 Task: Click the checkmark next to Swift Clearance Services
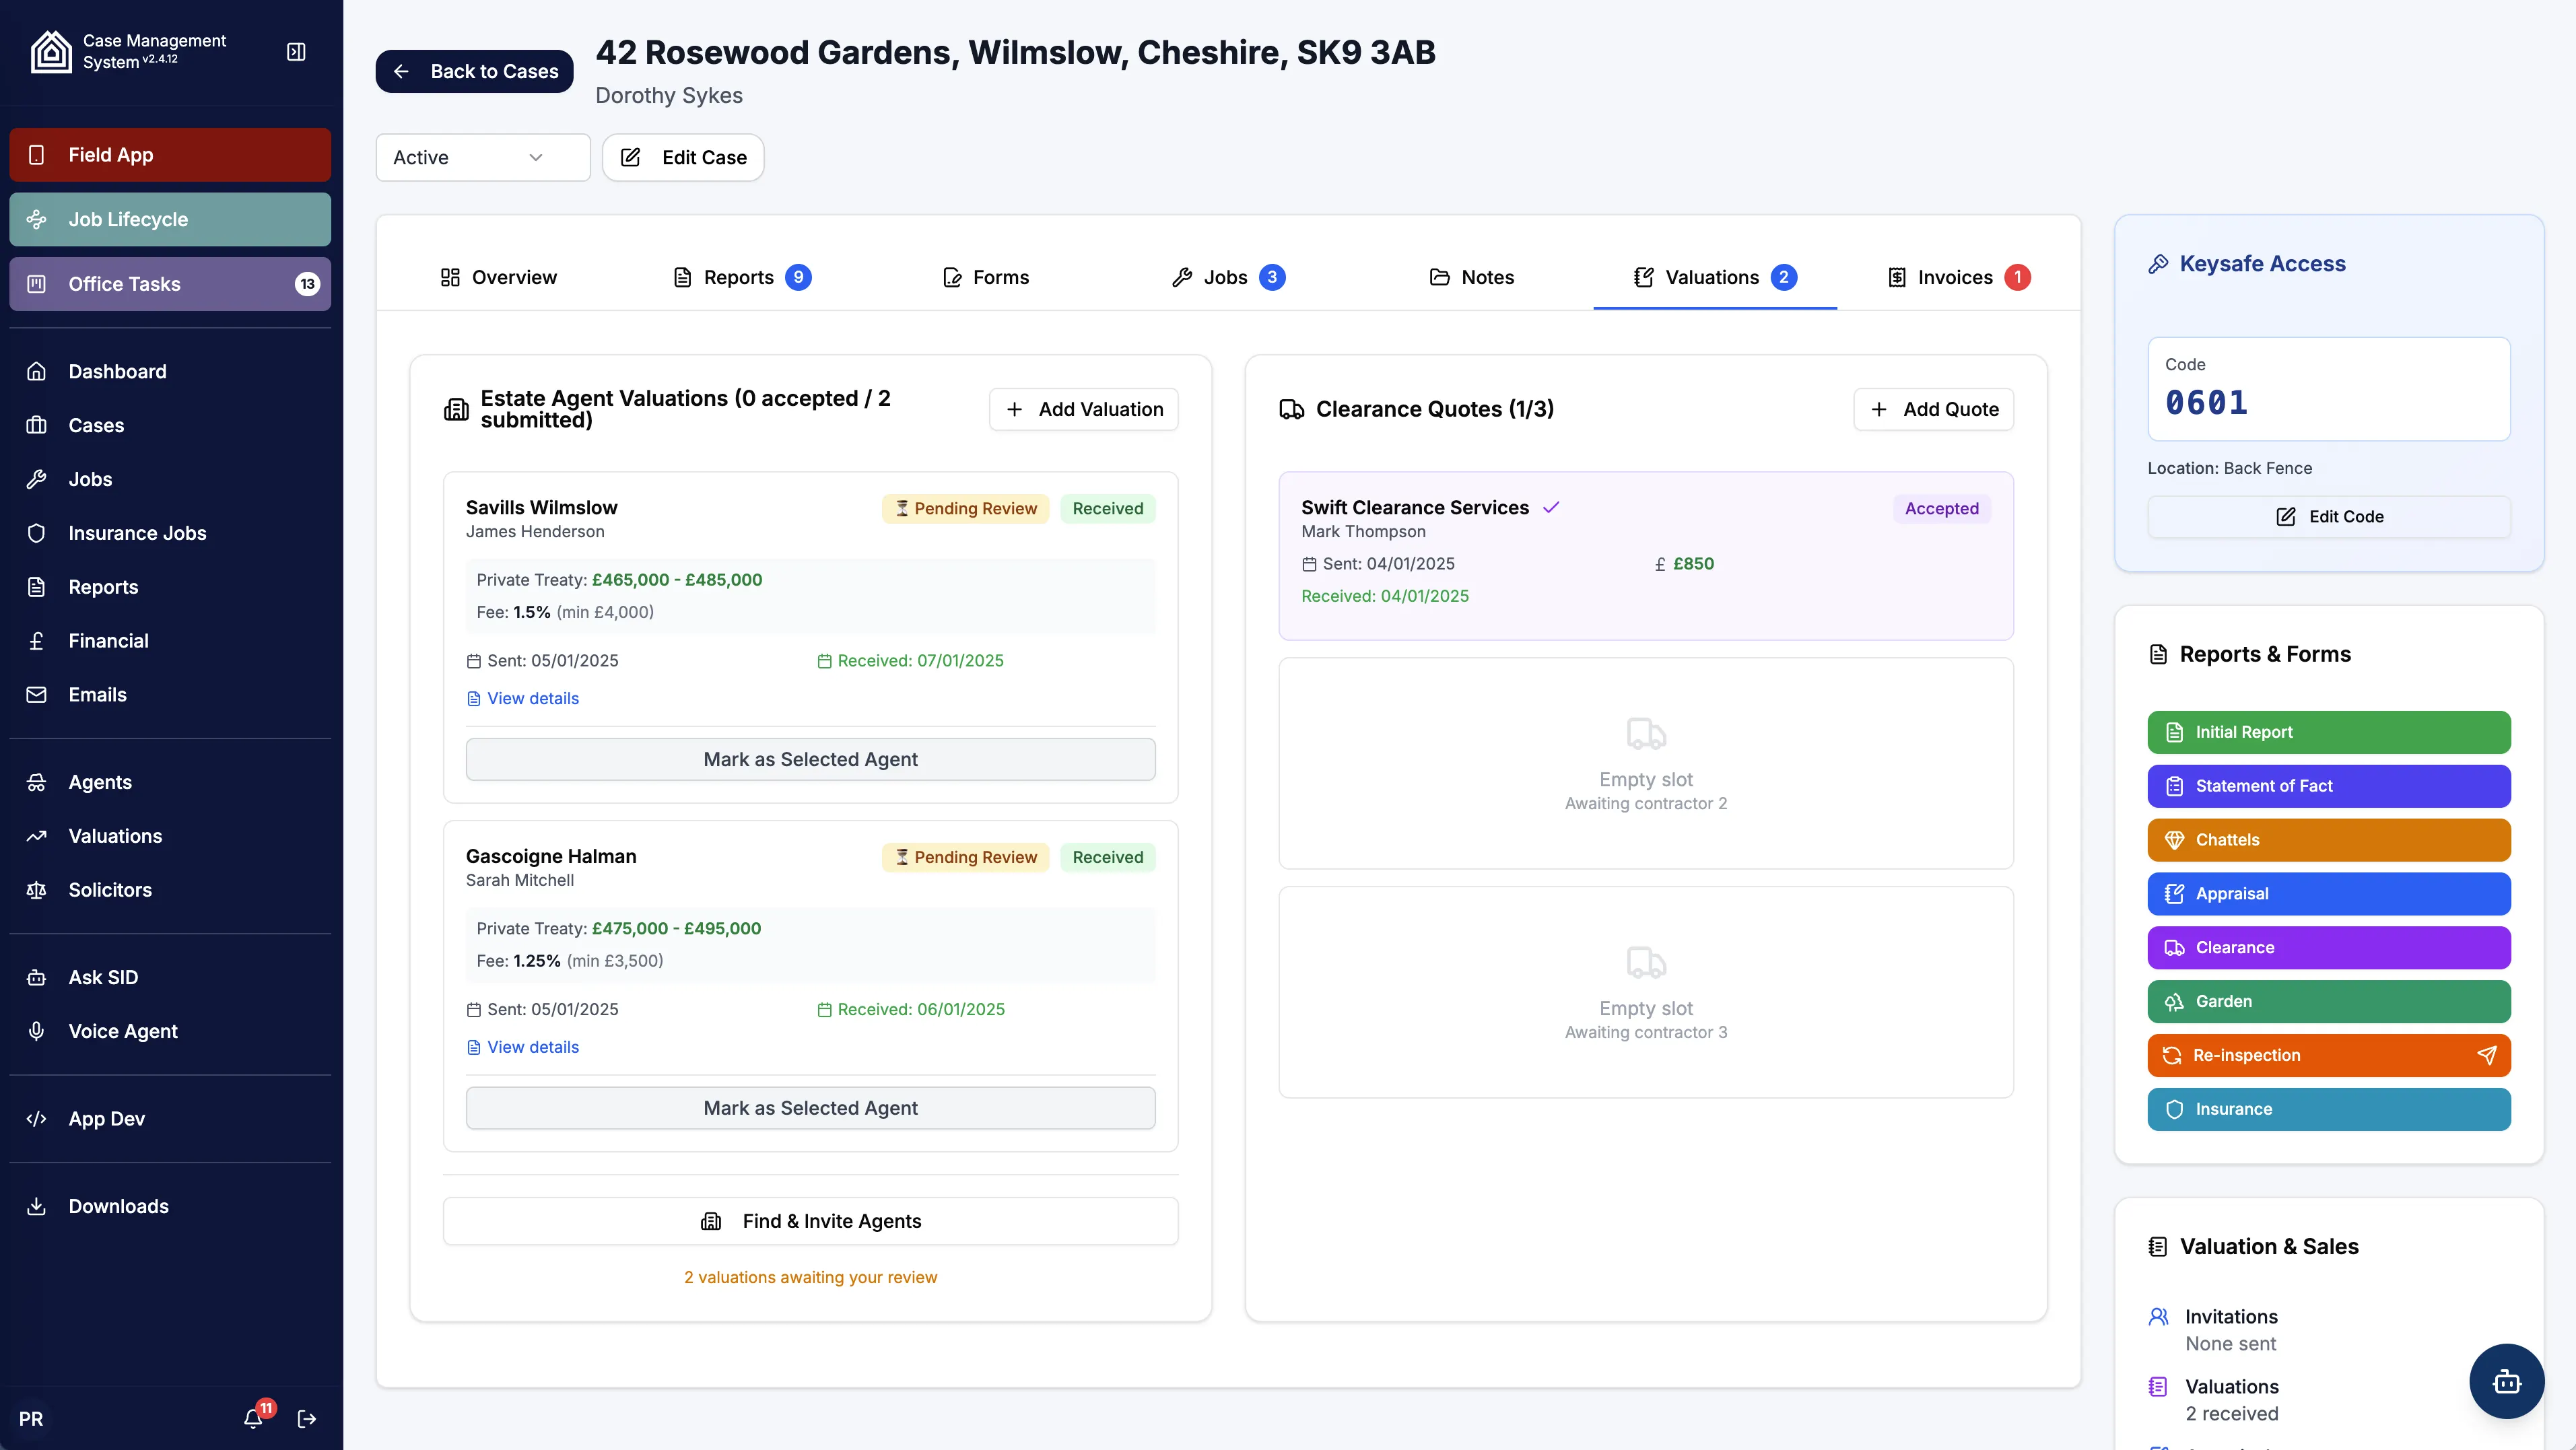[1551, 507]
